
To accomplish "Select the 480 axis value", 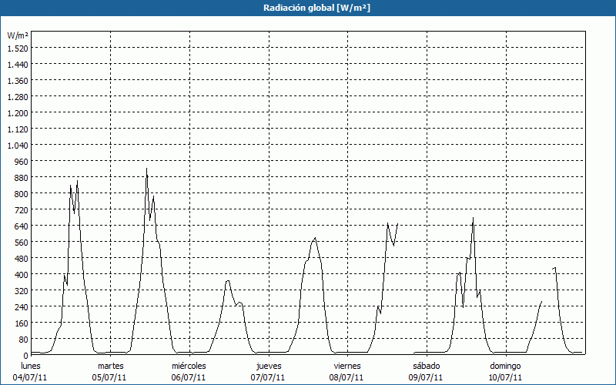I will 22,259.
